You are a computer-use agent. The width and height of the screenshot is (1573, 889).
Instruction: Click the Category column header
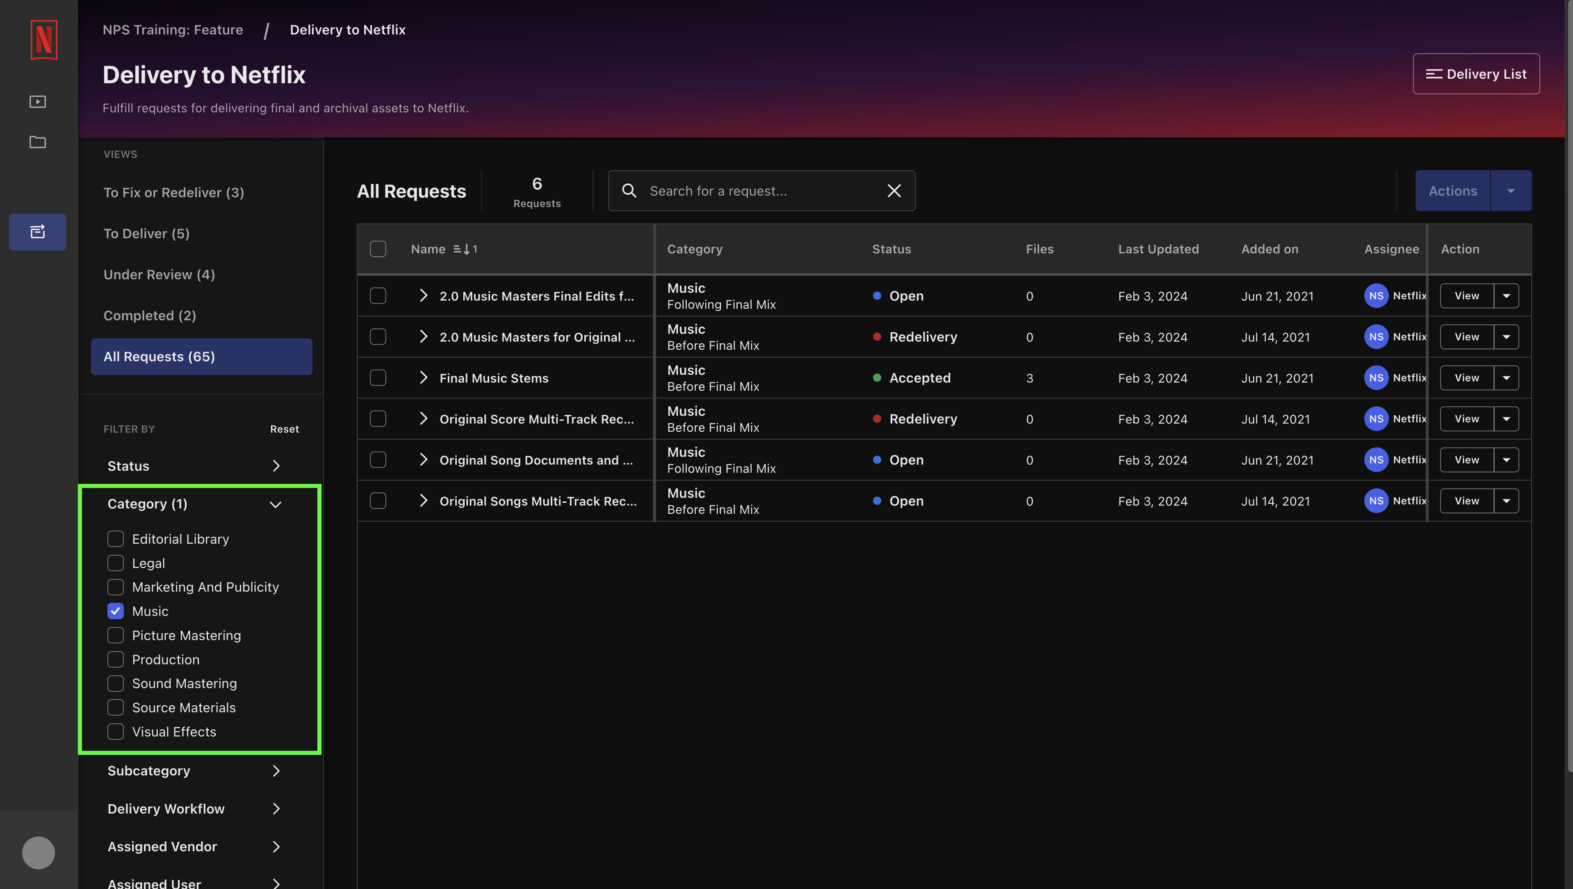pyautogui.click(x=695, y=249)
